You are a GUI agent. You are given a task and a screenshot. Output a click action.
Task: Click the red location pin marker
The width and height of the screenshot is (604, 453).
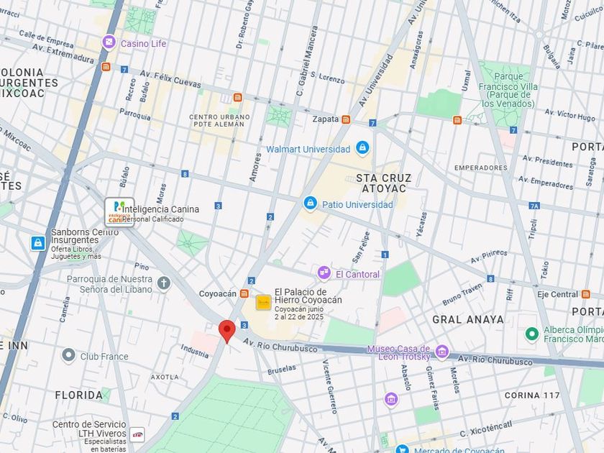[x=227, y=331]
